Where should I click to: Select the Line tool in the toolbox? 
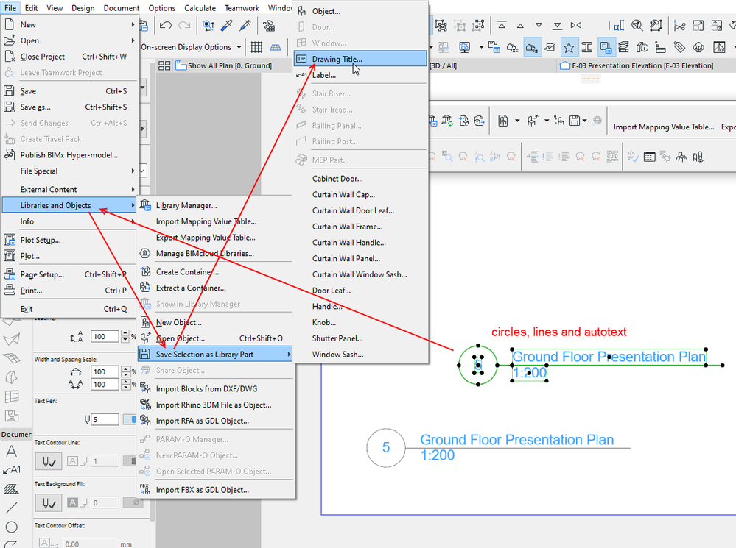pyautogui.click(x=11, y=508)
